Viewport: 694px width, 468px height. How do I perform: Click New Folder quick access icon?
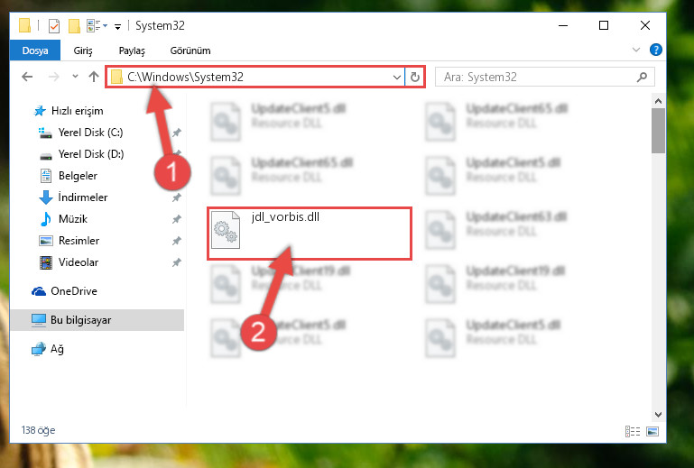pyautogui.click(x=74, y=25)
